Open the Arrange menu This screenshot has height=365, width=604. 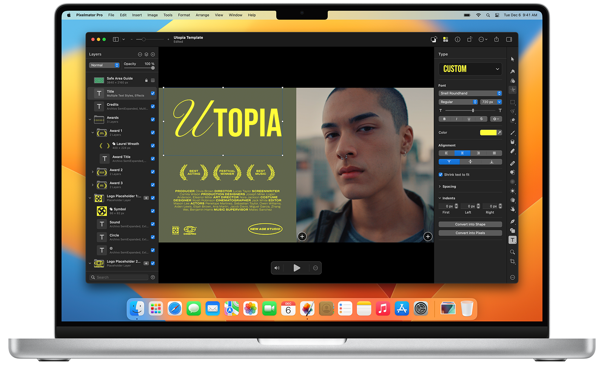202,15
